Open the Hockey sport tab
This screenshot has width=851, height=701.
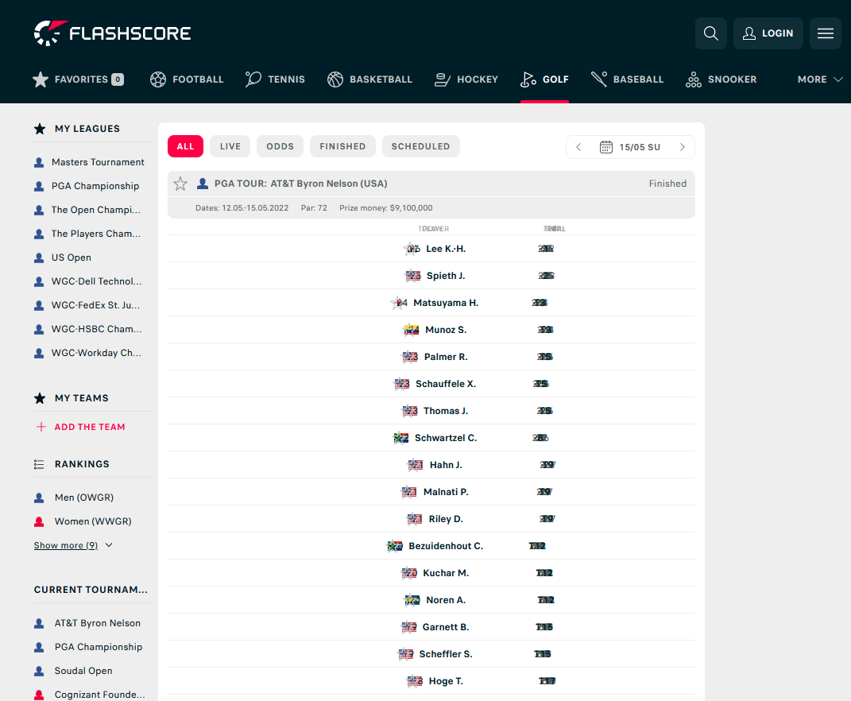tap(466, 79)
